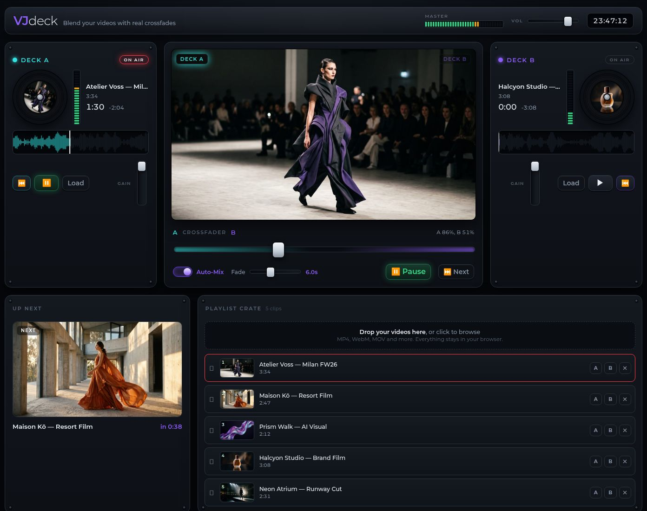Remove Atelier Voss clip from the crate
The height and width of the screenshot is (511, 647).
click(625, 368)
